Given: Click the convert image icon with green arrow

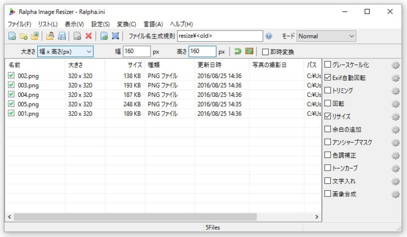Looking at the screenshot, I should pos(104,36).
